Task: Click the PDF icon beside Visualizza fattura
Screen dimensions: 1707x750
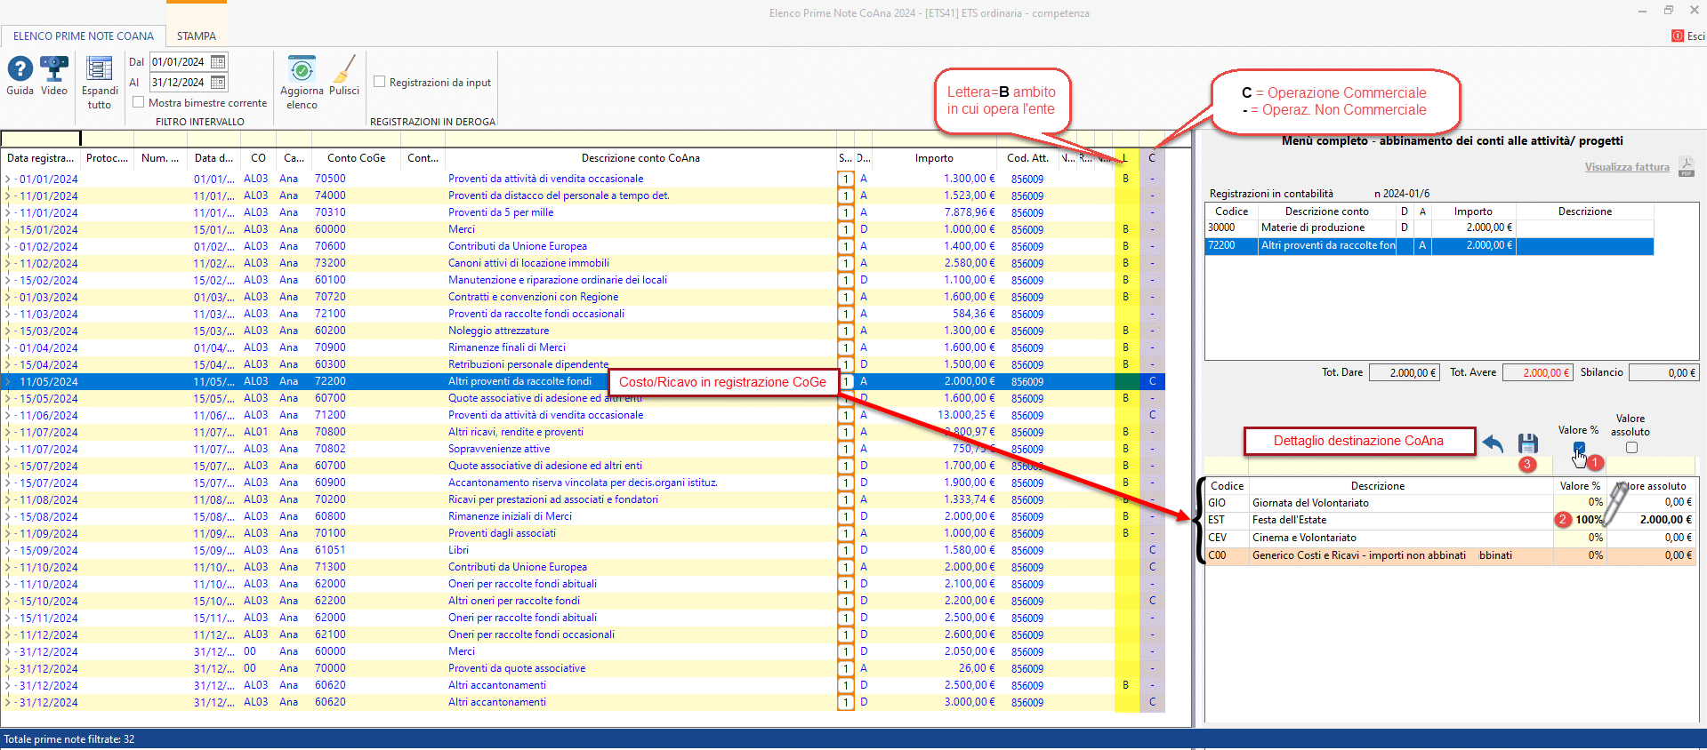Action: pos(1687,166)
